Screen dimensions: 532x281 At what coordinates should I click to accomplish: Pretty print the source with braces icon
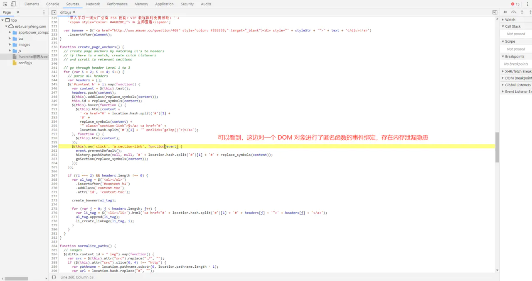(54, 277)
